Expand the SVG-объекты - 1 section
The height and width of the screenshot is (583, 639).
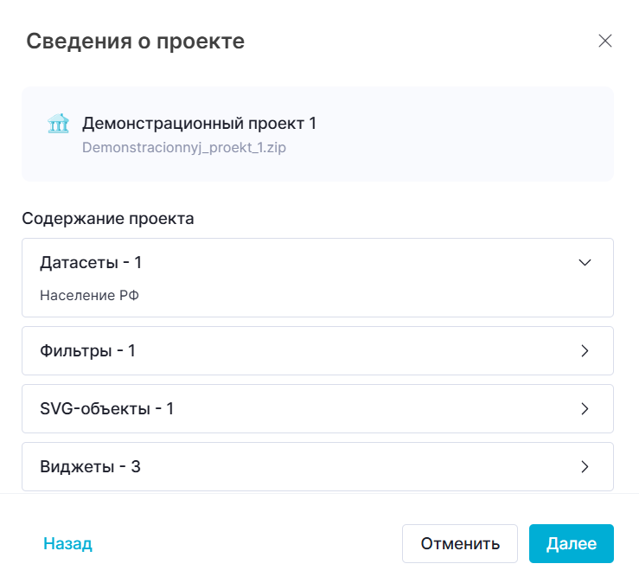pos(107,408)
